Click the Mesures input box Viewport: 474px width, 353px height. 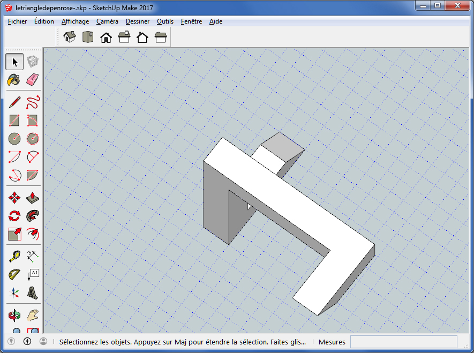point(403,342)
